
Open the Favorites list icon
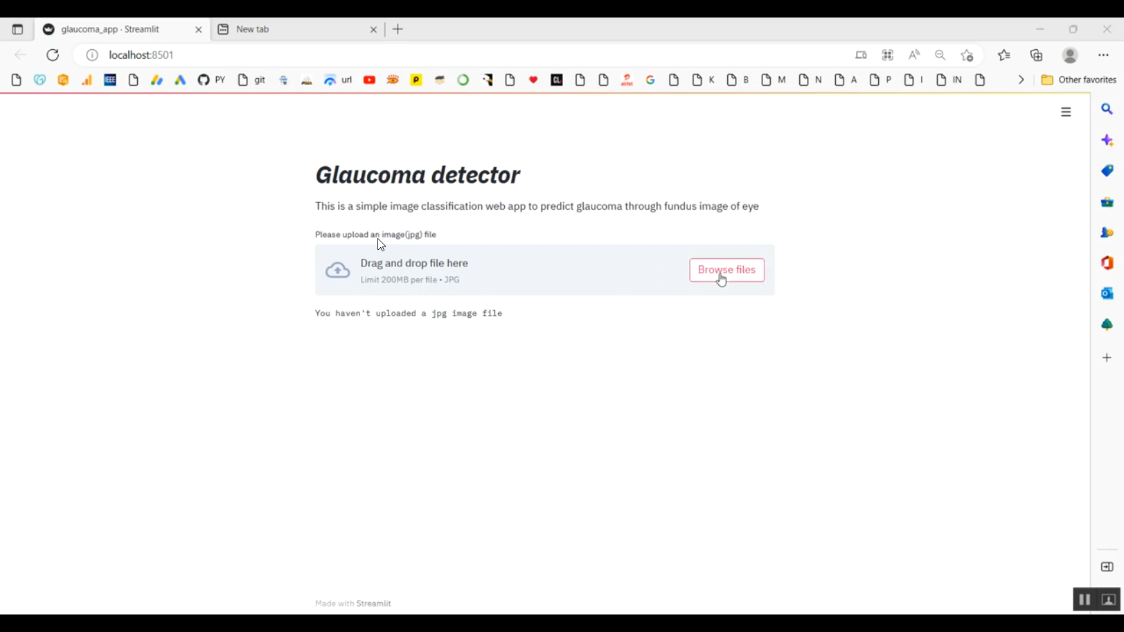1004,55
